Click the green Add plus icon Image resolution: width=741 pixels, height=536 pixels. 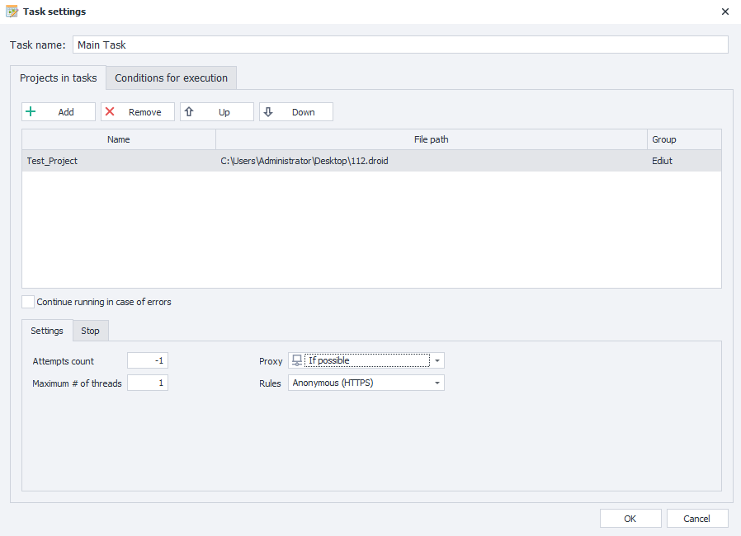[32, 111]
